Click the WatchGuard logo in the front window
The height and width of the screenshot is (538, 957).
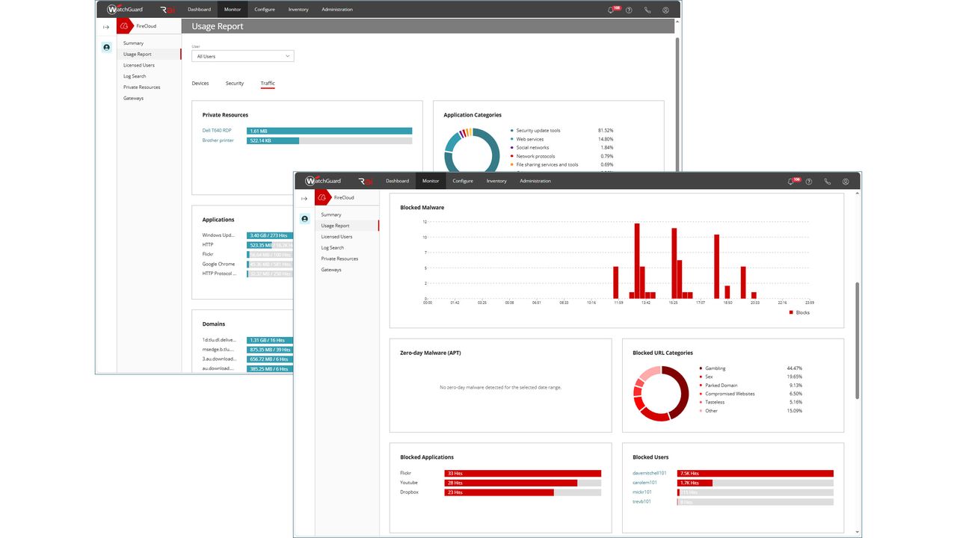(x=323, y=181)
